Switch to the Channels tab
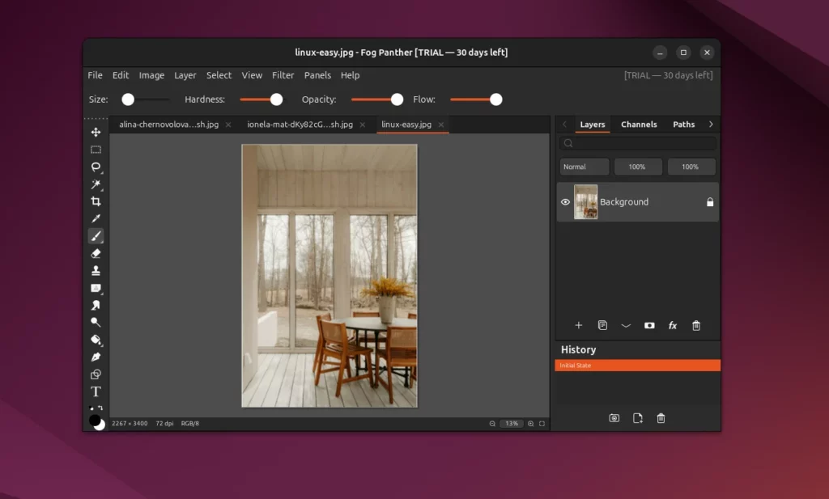This screenshot has width=829, height=499. tap(639, 124)
